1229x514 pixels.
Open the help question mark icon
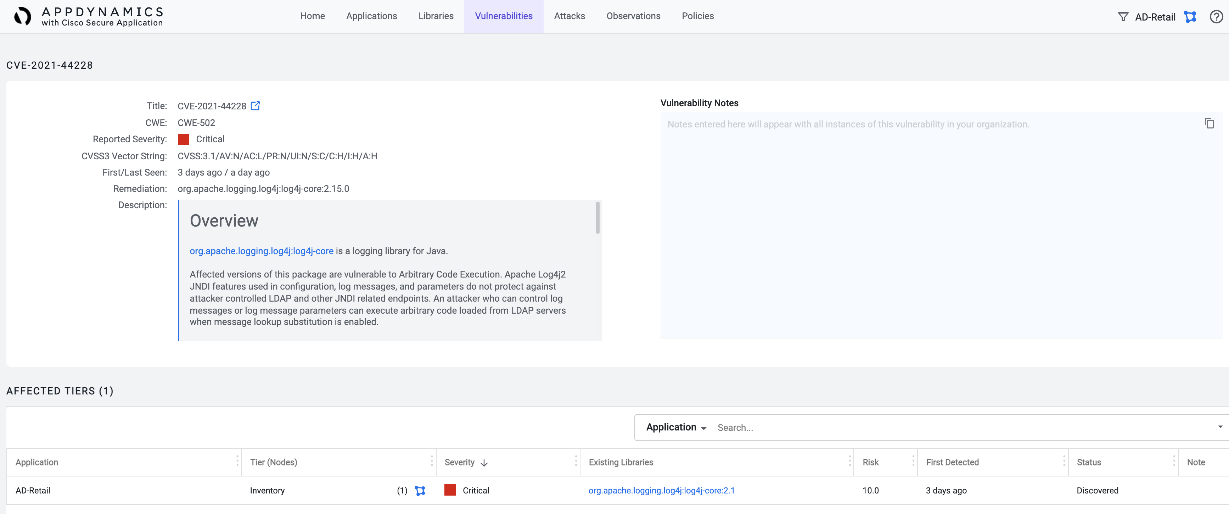pyautogui.click(x=1216, y=17)
